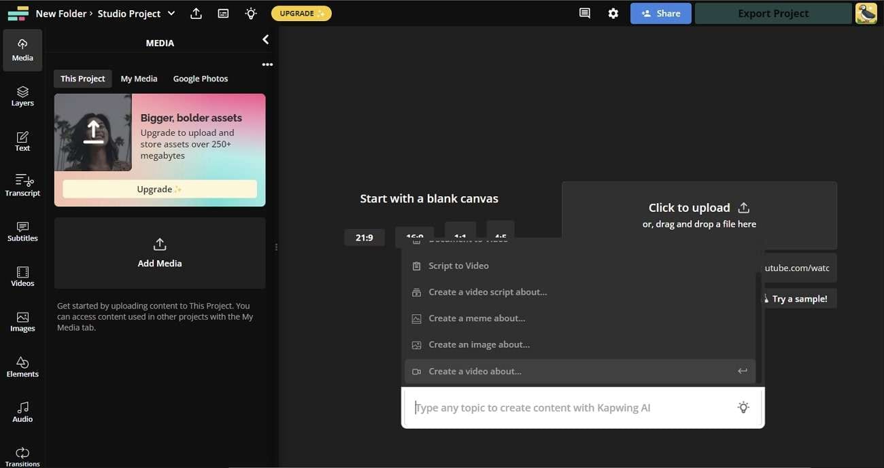Collapse the Media panel with chevron
This screenshot has width=884, height=468.
click(266, 40)
